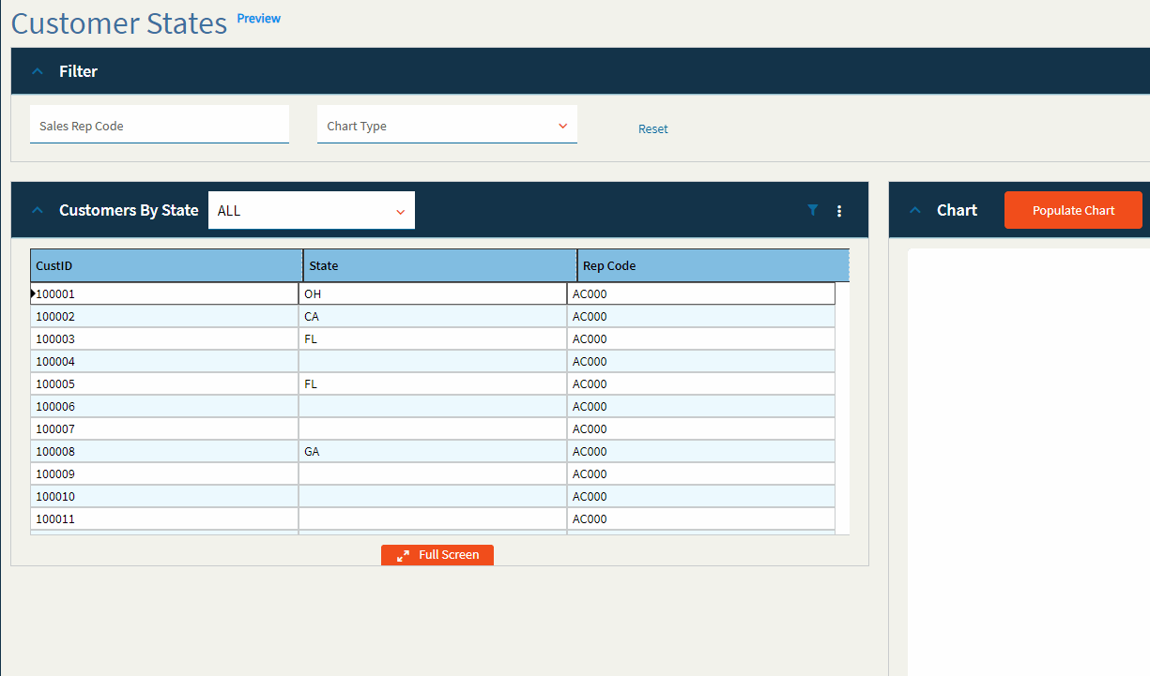
Task: Select the row indicator arrow for 100001
Action: (x=33, y=293)
